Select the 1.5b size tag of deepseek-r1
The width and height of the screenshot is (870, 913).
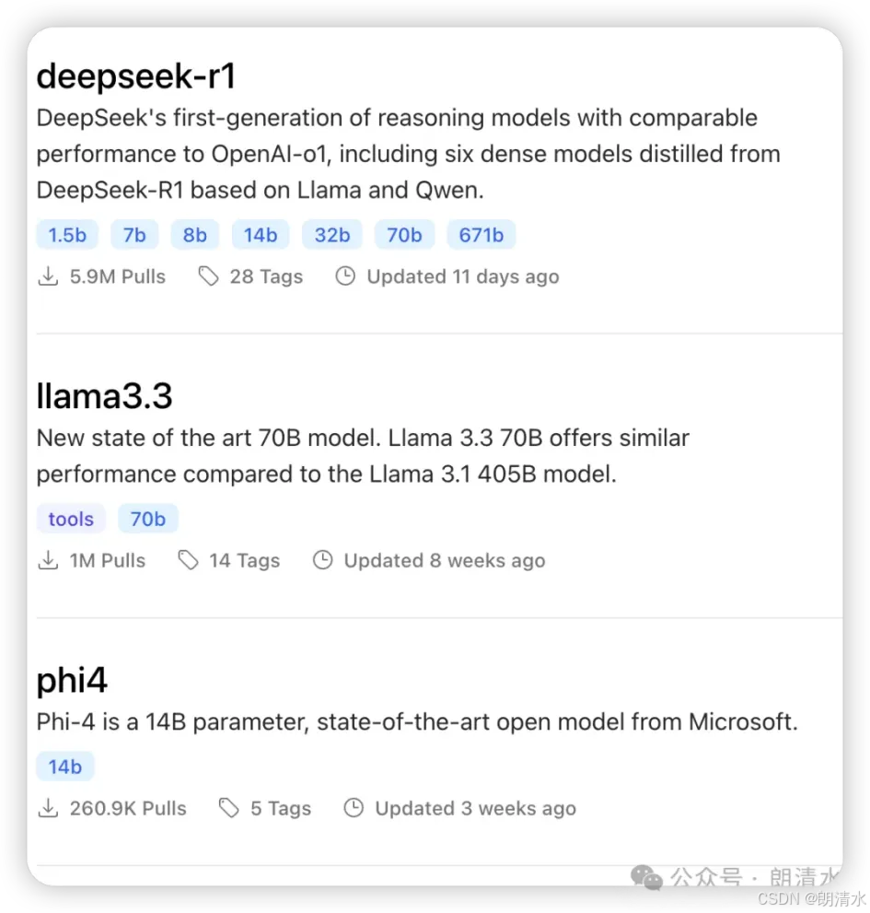tap(67, 235)
